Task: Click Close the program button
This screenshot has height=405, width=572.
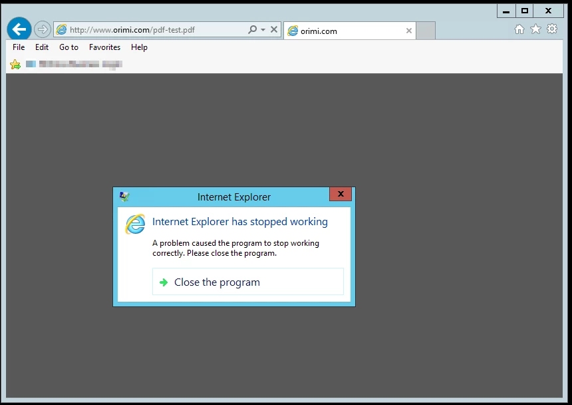Action: point(248,282)
